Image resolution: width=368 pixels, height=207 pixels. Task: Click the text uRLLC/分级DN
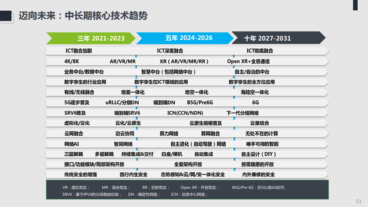pyautogui.click(x=122, y=102)
